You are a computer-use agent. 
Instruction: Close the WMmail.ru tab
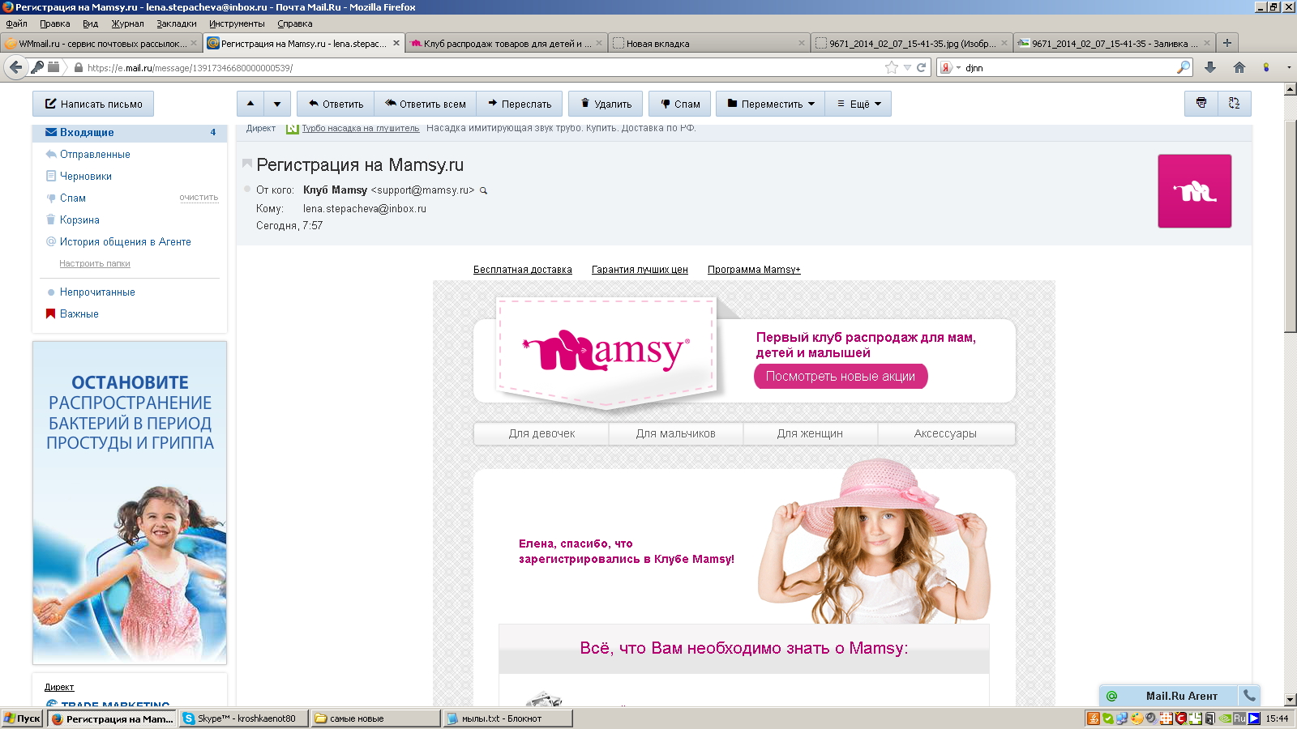[194, 43]
